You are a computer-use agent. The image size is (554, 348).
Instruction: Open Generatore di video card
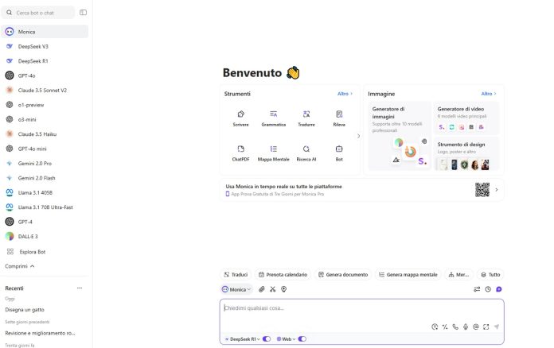tap(466, 118)
